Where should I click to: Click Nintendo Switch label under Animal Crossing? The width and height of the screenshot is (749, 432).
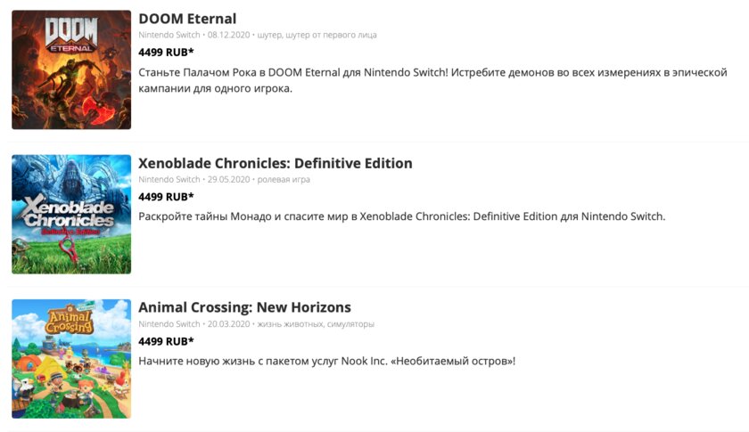pos(169,324)
